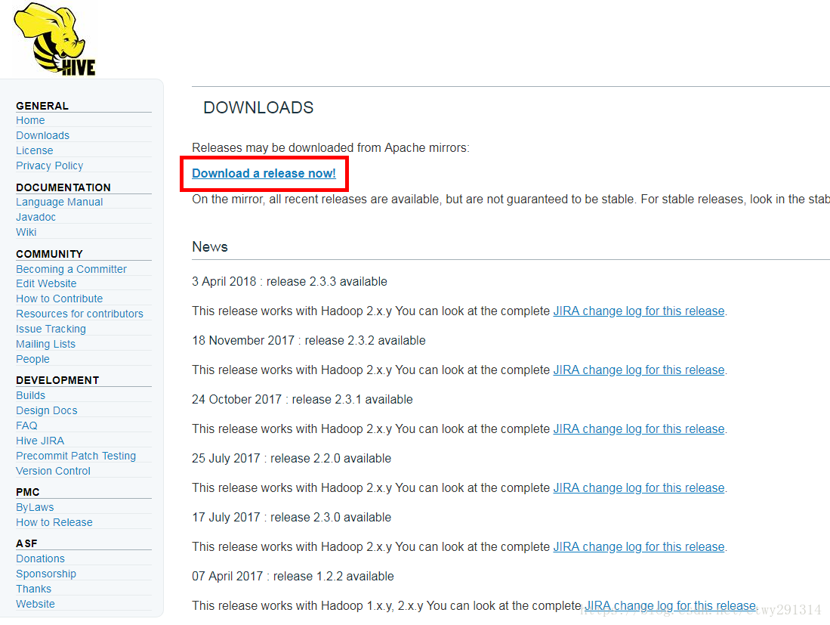The image size is (830, 625).
Task: Visit the ASF Website link
Action: (x=35, y=604)
